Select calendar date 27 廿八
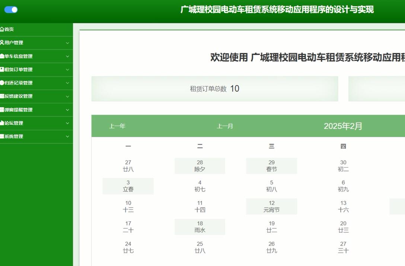Screen dimensions: 405x266 click(128, 166)
